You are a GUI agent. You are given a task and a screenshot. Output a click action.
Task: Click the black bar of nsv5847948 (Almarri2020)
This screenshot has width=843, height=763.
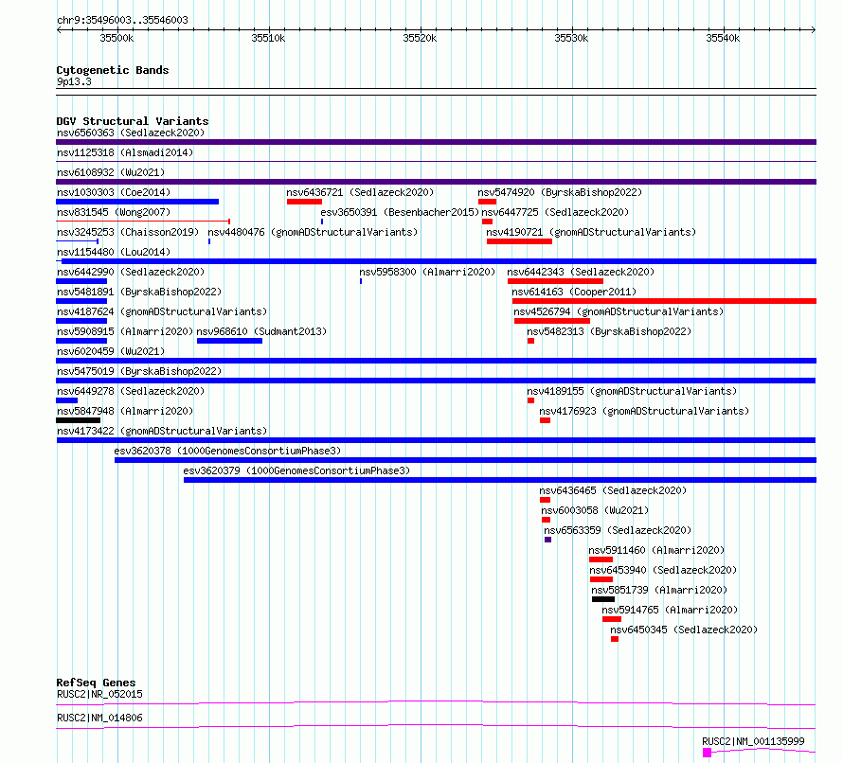tap(78, 420)
